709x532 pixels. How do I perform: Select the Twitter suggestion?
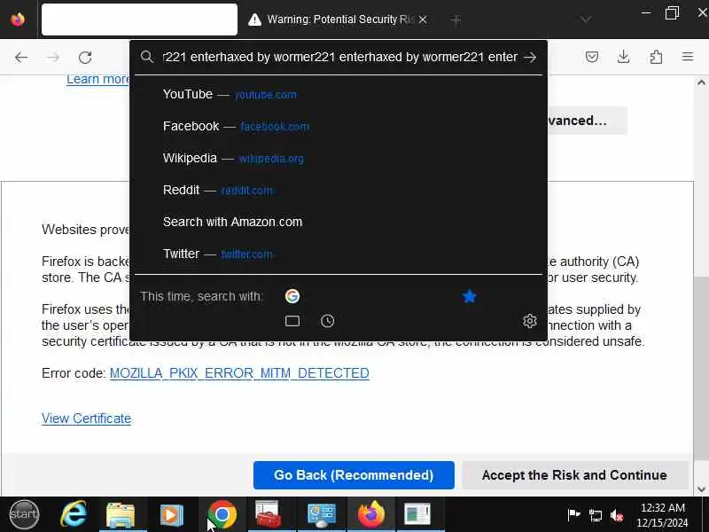(x=339, y=254)
